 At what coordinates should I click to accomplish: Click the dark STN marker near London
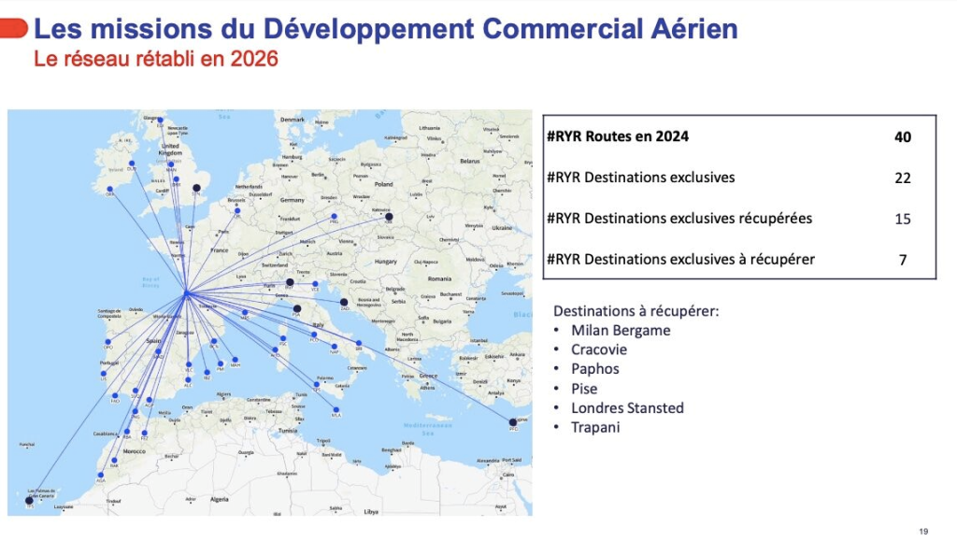pos(196,189)
